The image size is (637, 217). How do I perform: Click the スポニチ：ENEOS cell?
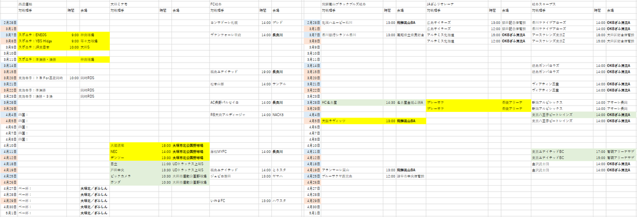42,34
